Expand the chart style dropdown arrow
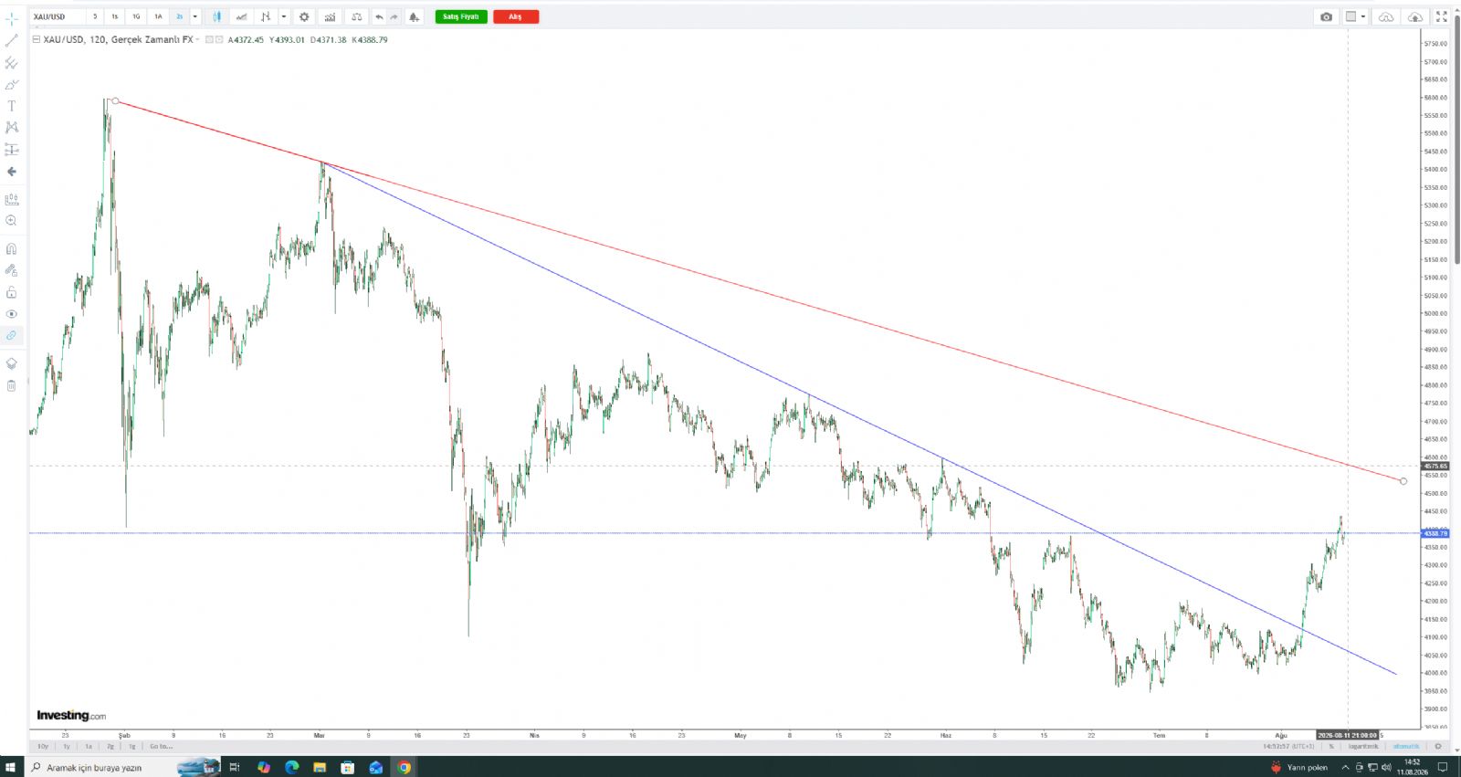 pyautogui.click(x=284, y=16)
